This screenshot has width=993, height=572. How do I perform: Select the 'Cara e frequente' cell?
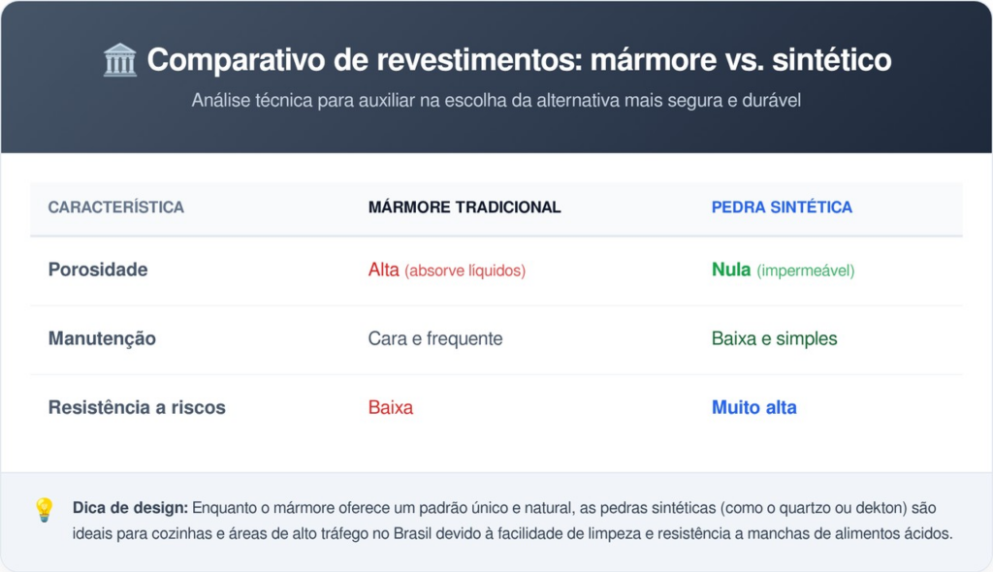tap(435, 338)
